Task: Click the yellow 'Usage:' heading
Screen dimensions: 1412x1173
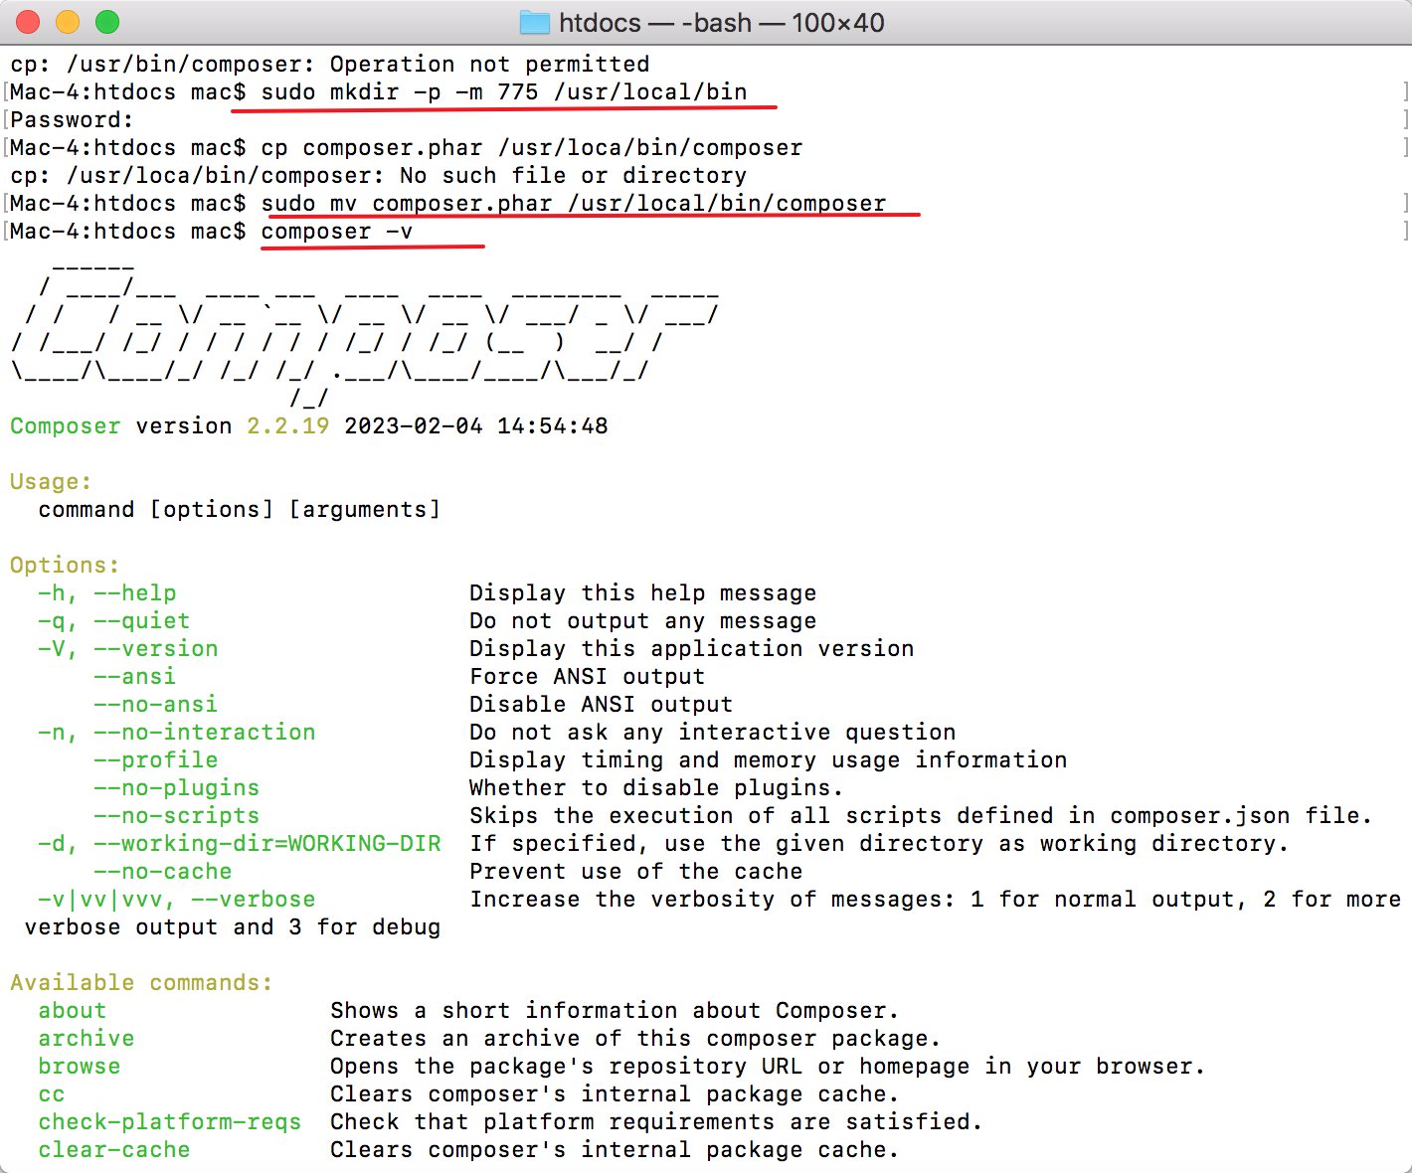Action: pos(51,482)
